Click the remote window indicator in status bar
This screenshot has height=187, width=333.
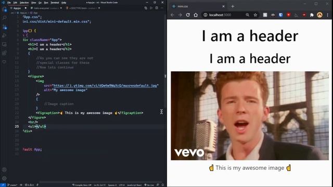click(3, 185)
